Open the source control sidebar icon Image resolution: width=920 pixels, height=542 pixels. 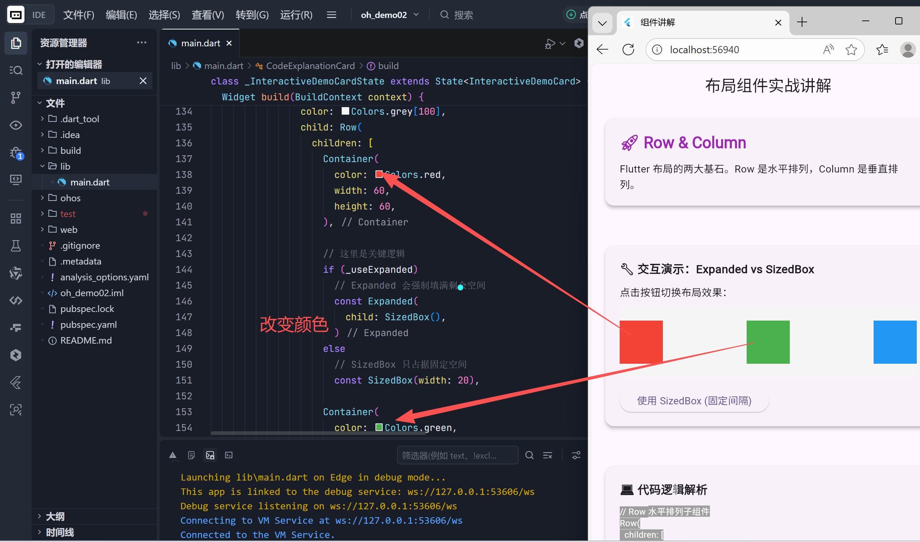click(15, 97)
